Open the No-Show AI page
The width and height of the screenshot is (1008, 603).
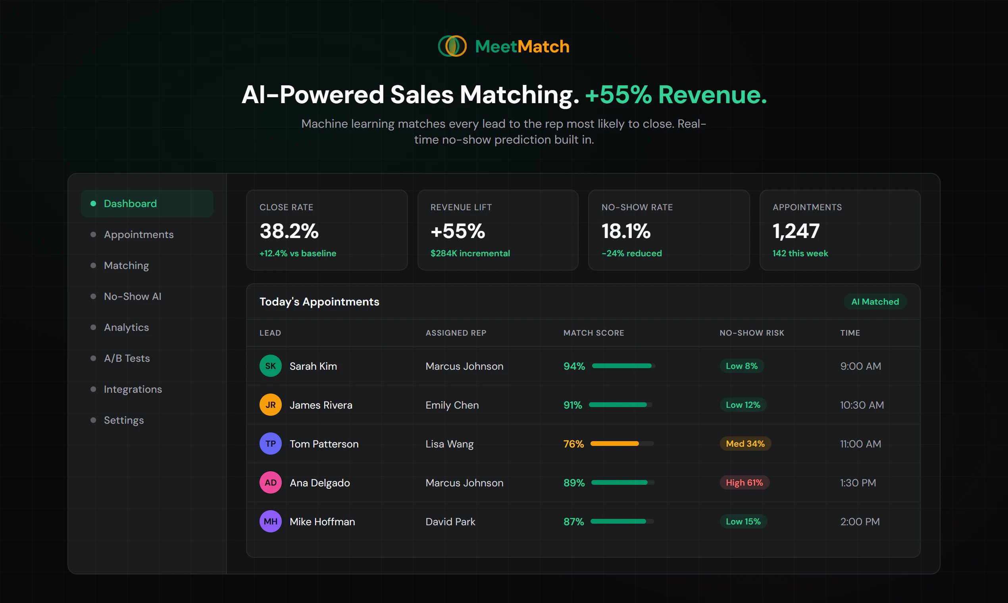(x=132, y=296)
